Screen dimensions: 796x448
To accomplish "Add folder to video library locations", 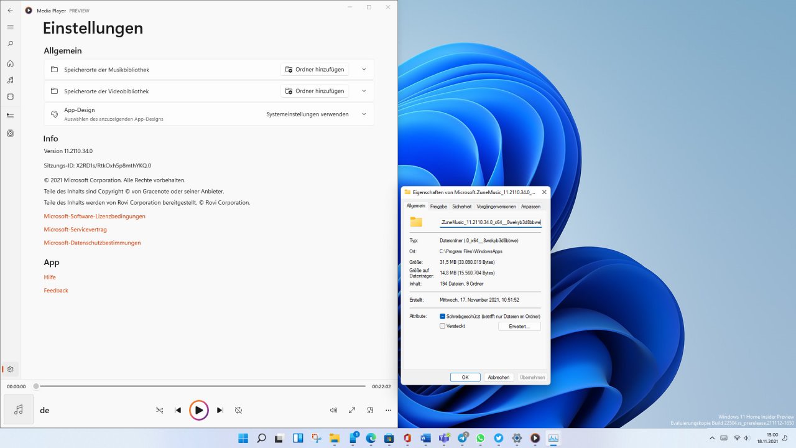I will [x=315, y=91].
